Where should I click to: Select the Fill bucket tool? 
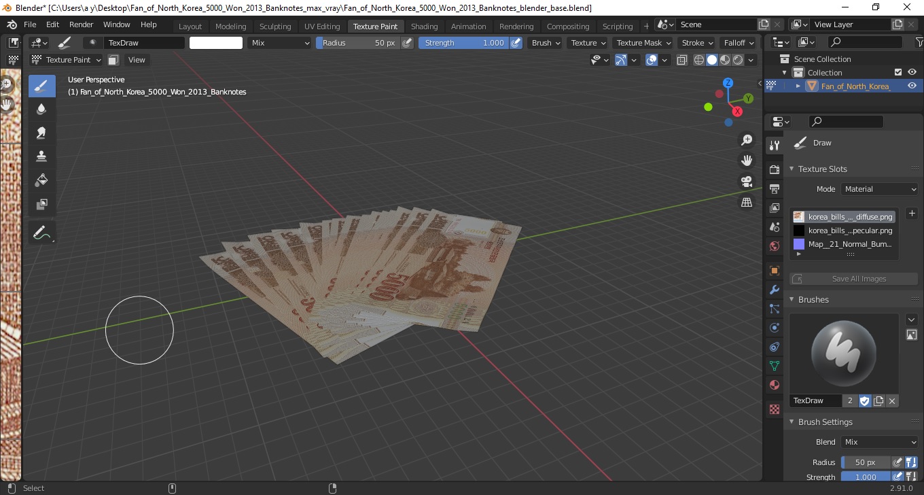[41, 180]
